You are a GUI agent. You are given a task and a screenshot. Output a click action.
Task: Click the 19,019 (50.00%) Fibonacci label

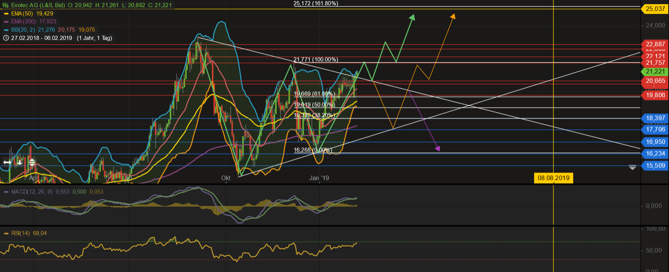(314, 105)
